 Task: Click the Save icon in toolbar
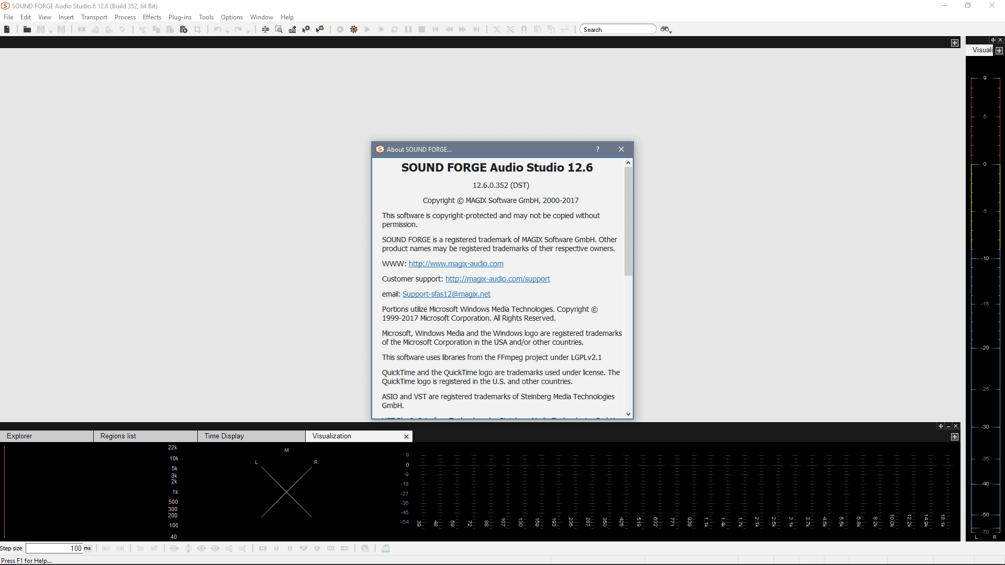41,29
